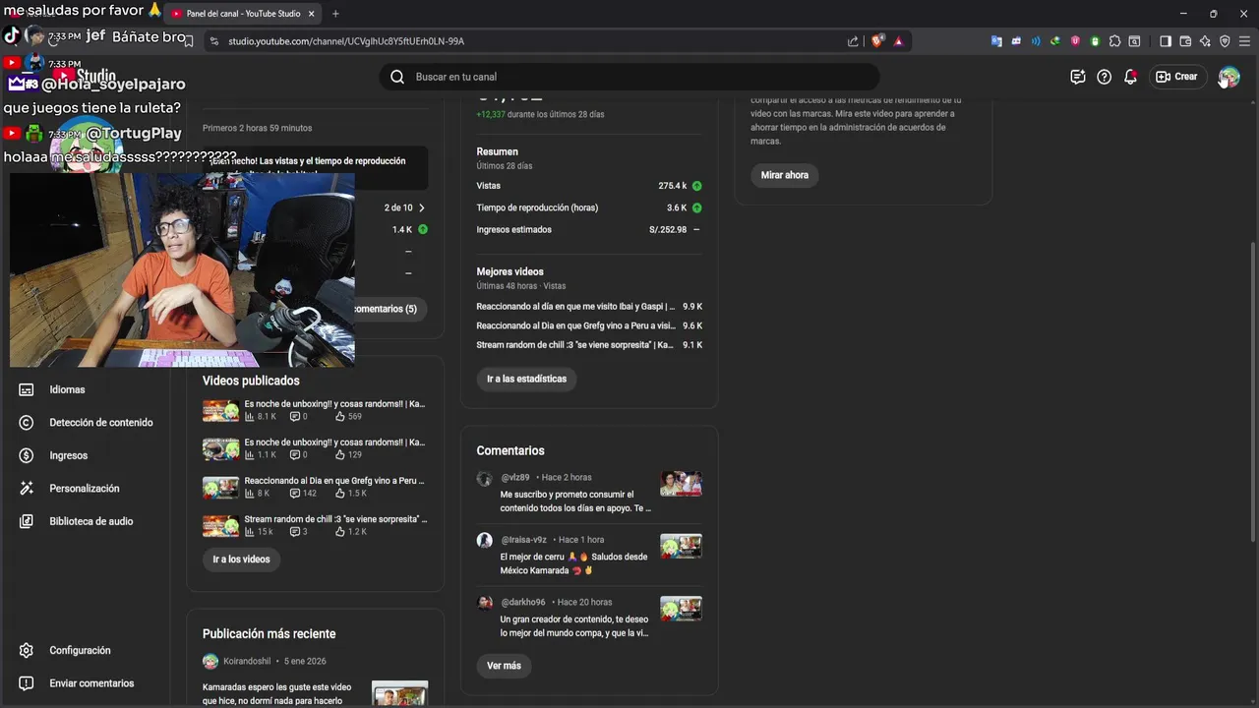The height and width of the screenshot is (708, 1259).
Task: Click the magnifier icon in search bar
Action: pyautogui.click(x=397, y=77)
